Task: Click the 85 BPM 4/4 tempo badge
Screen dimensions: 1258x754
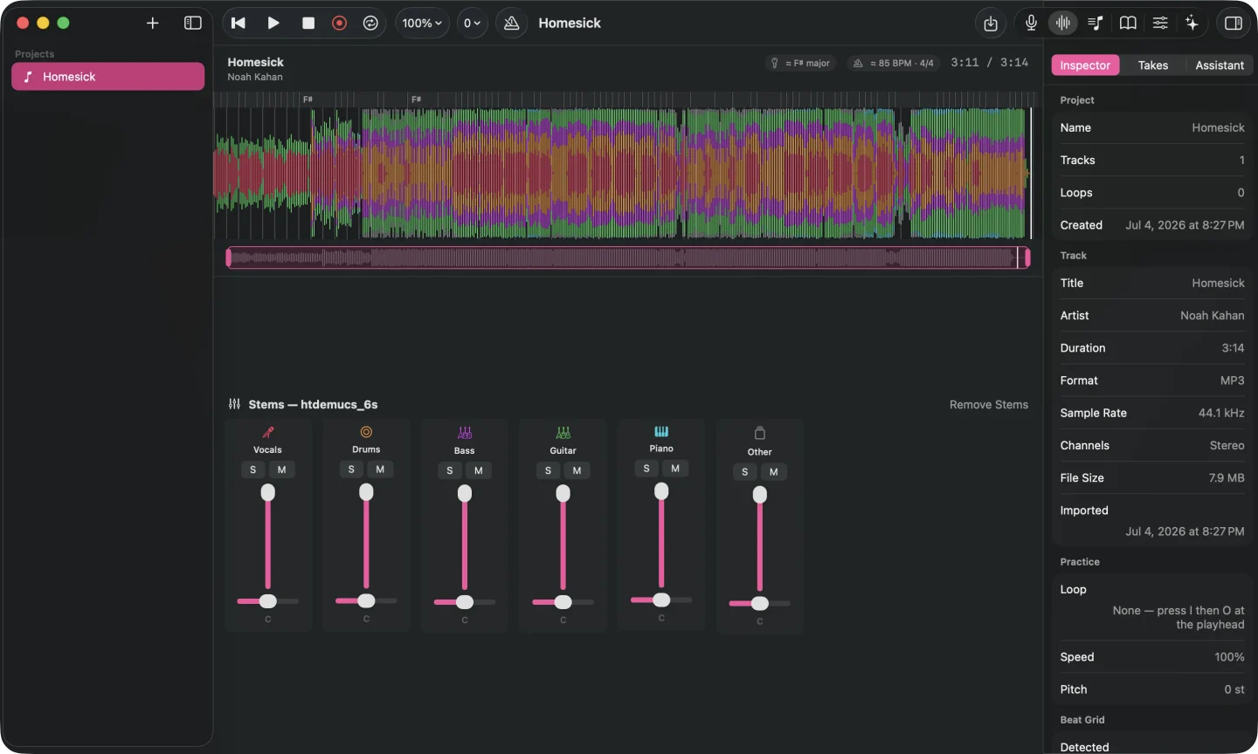Action: pos(894,63)
